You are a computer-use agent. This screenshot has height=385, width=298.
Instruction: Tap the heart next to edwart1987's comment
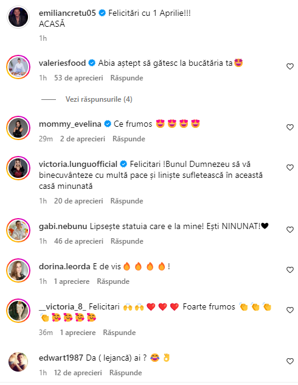290,361
